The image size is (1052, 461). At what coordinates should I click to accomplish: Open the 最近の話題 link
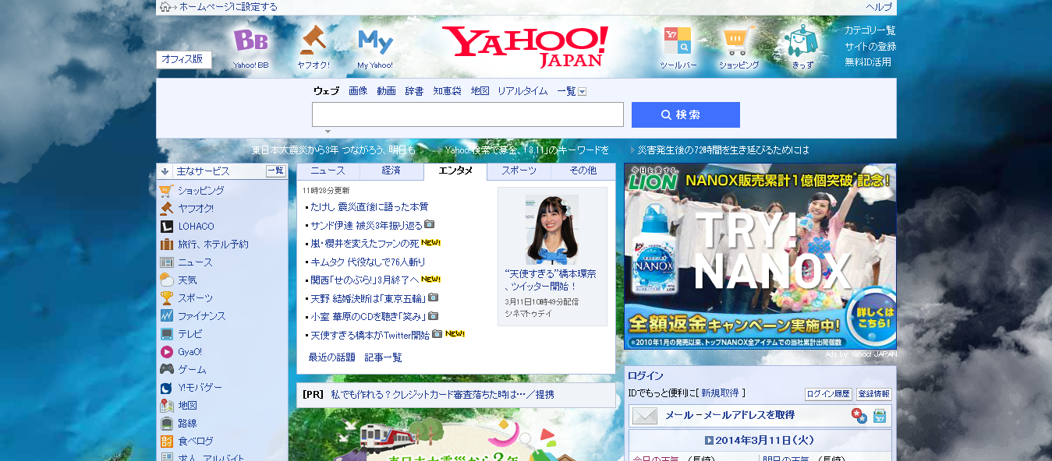[x=332, y=357]
